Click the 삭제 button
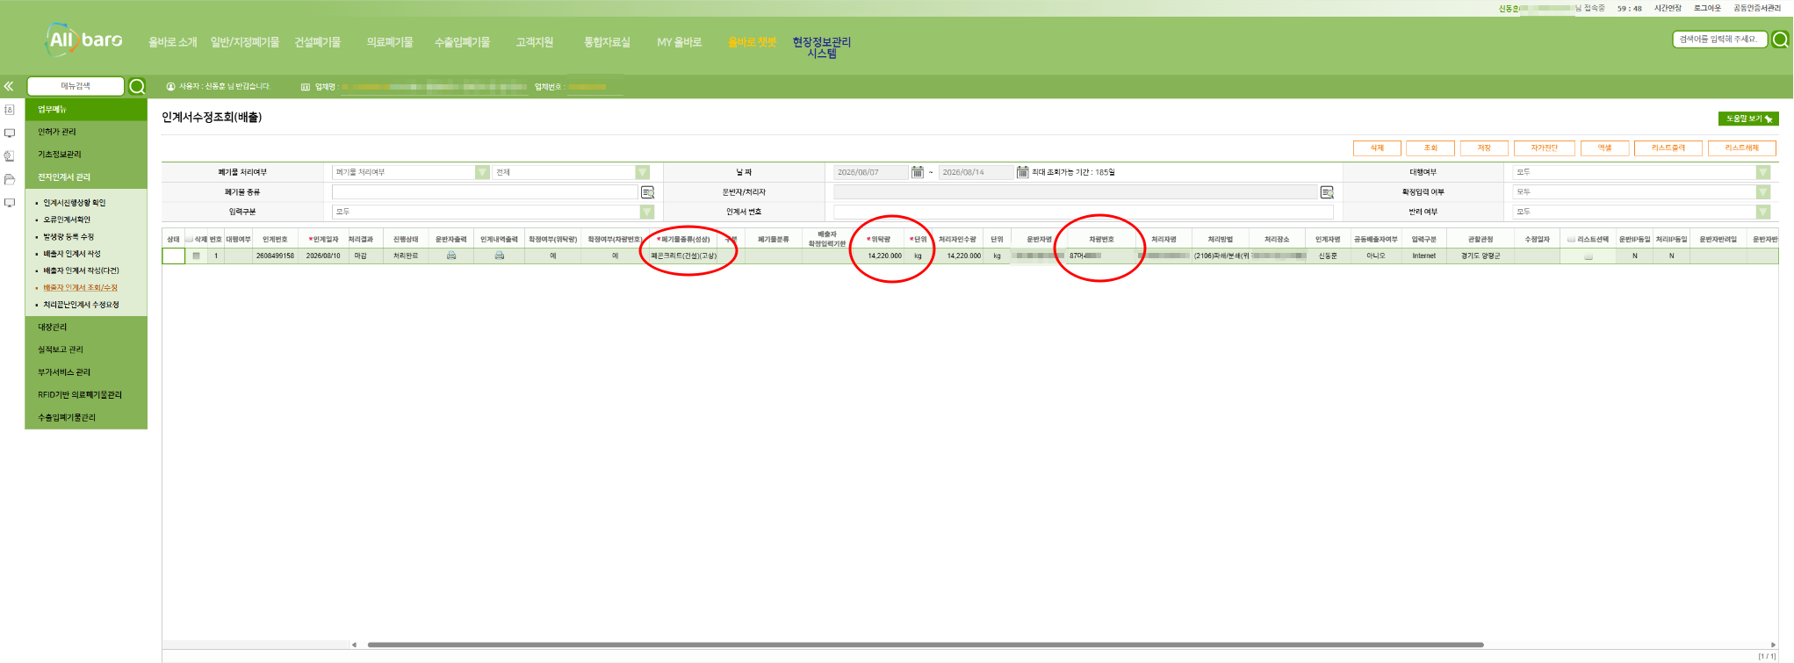The height and width of the screenshot is (663, 1794). coord(1377,148)
